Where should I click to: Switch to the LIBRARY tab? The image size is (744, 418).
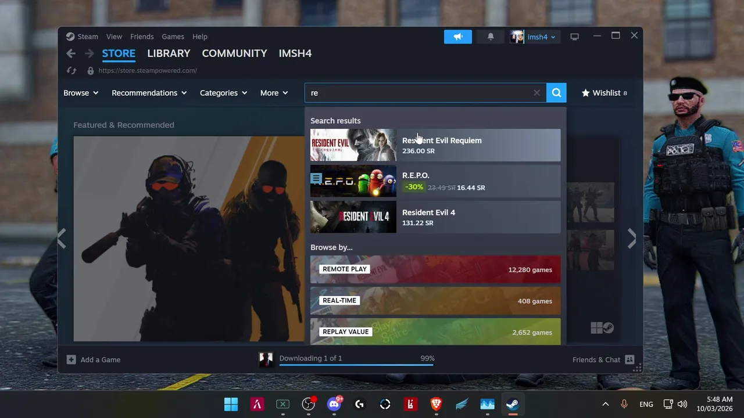pos(169,53)
